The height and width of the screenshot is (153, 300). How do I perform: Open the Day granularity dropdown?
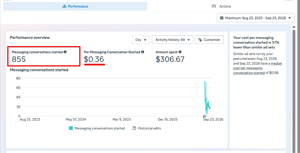141,40
